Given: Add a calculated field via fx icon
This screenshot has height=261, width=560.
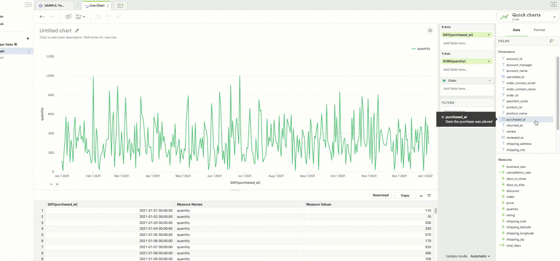Looking at the screenshot, I should pos(551,41).
